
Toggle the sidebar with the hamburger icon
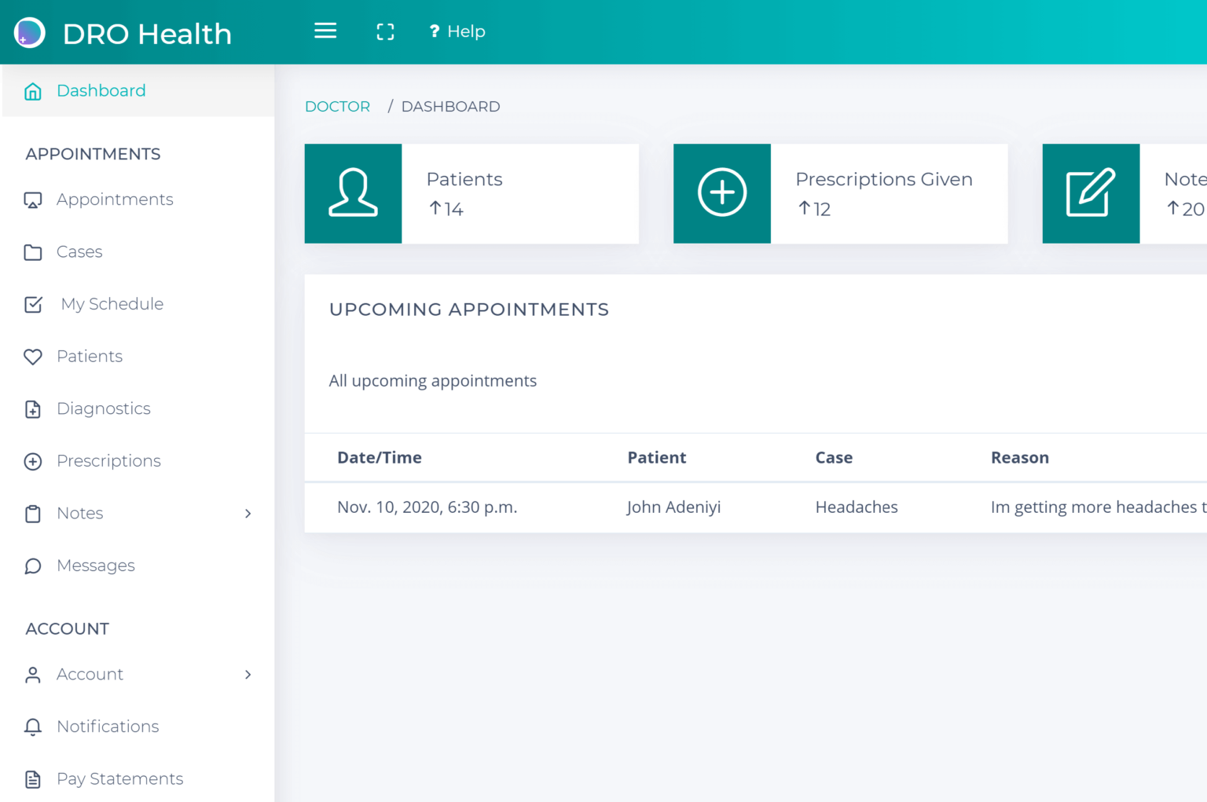pyautogui.click(x=325, y=31)
